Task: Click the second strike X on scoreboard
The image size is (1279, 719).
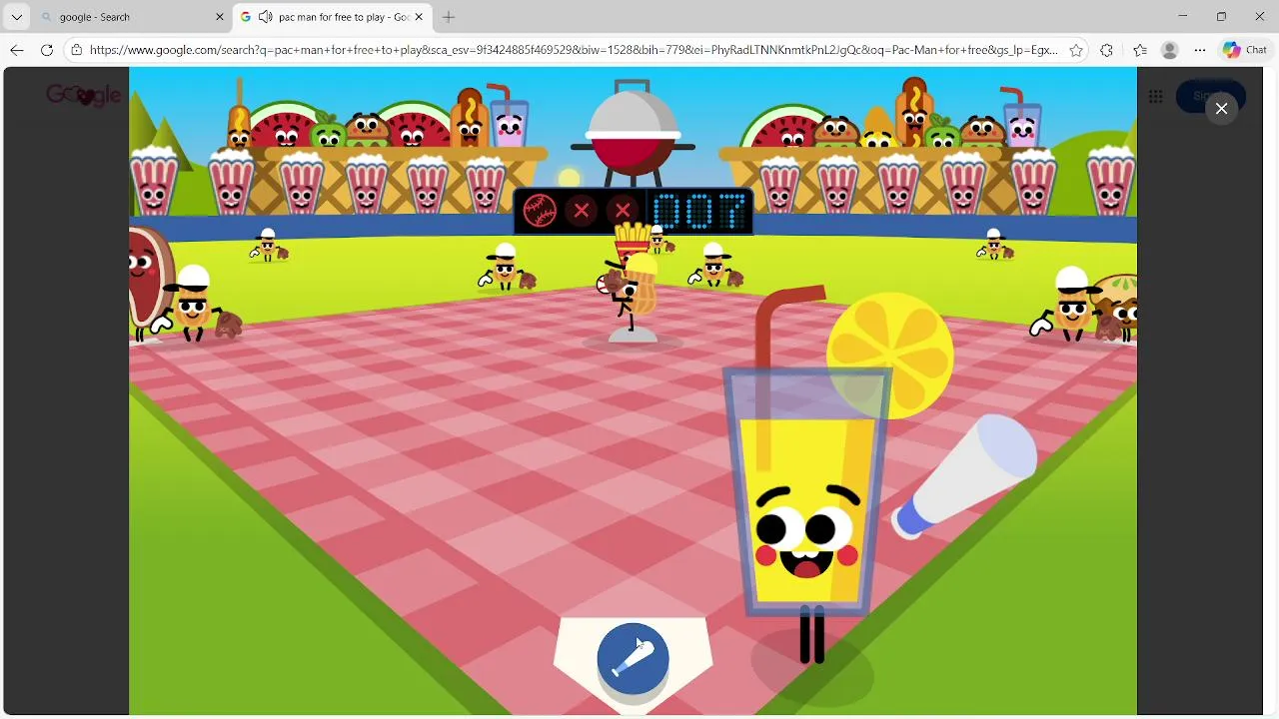Action: (x=623, y=211)
